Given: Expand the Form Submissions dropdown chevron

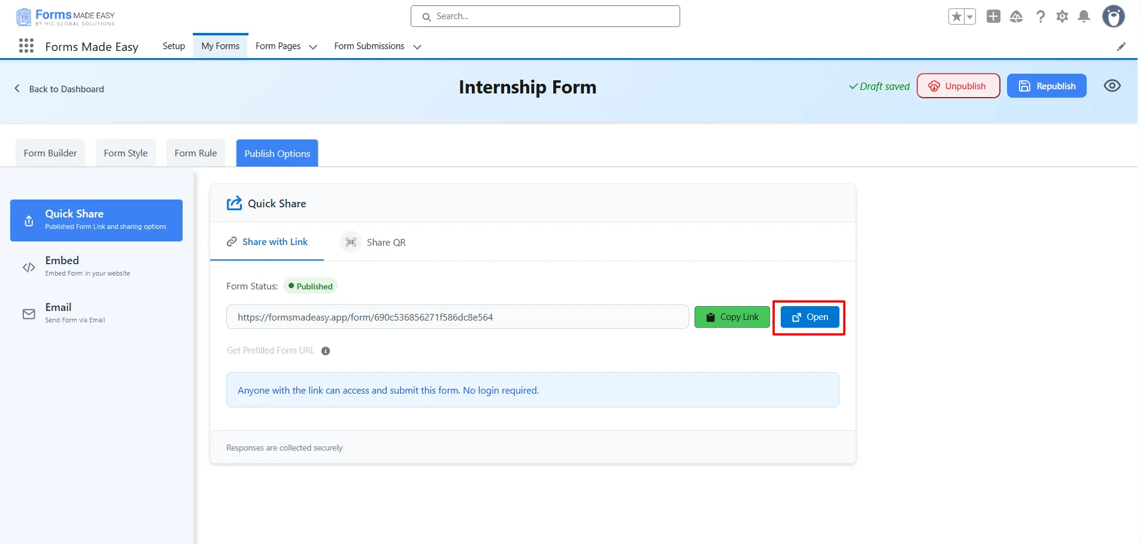Looking at the screenshot, I should click(417, 47).
